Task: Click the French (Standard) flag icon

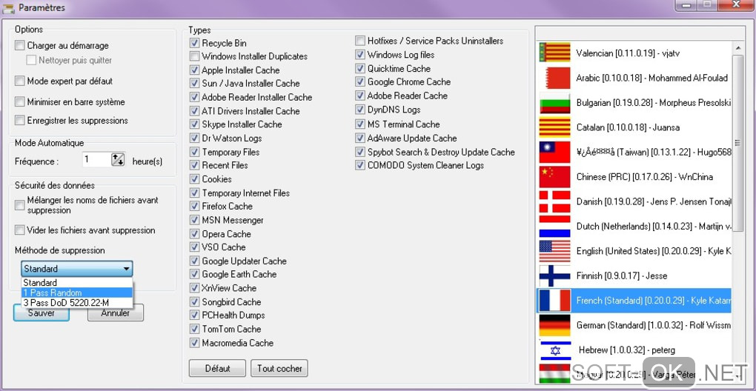Action: point(554,301)
